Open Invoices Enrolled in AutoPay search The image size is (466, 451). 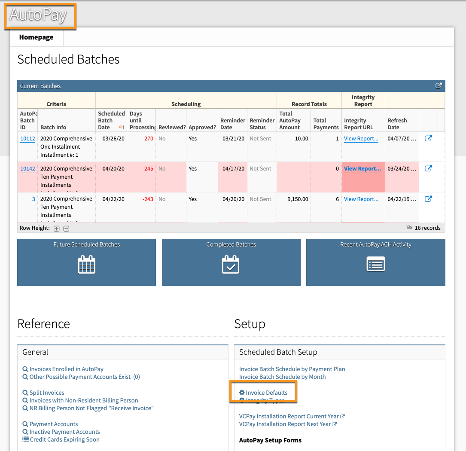point(66,369)
